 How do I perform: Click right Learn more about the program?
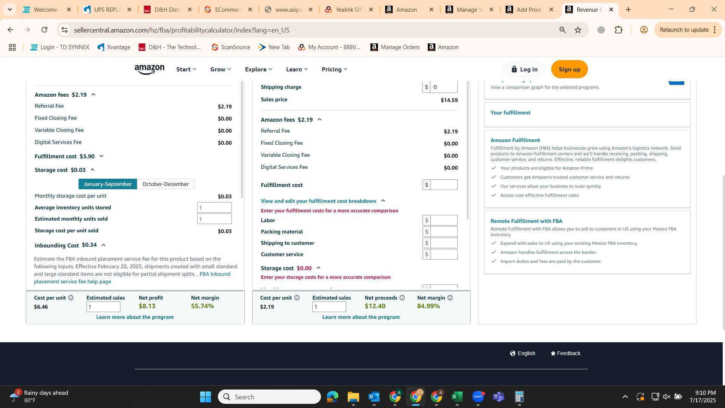pos(361,317)
